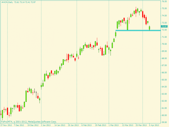This screenshot has width=169, height=127.
Task: Click the 19 Feb 2013 date label
Action: pyautogui.click(x=100, y=125)
